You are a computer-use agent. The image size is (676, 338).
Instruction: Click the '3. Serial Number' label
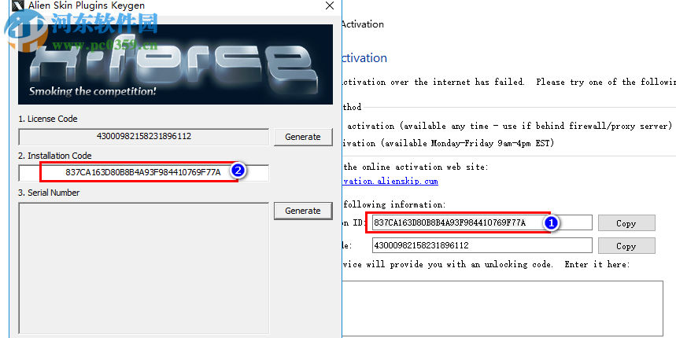49,193
